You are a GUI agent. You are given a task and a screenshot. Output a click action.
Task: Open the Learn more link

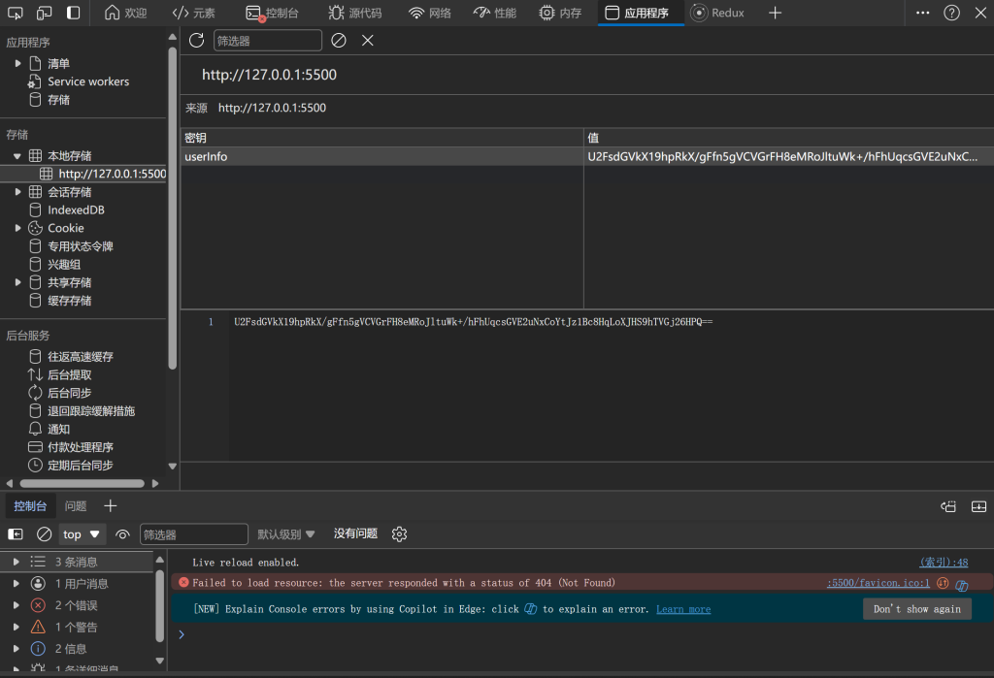tap(683, 609)
